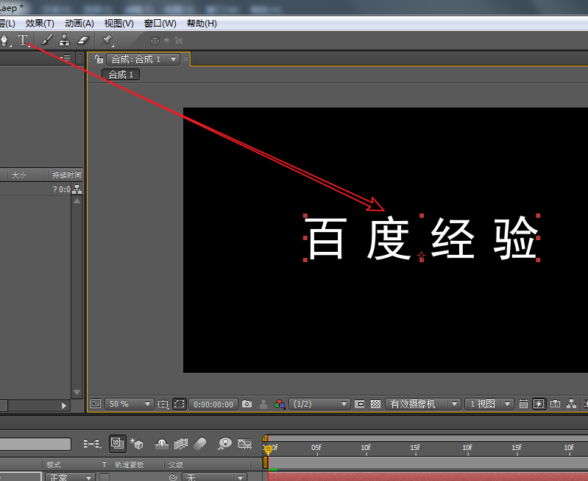Viewport: 588px width, 481px height.
Task: Click the Project panel scroll right arrow
Action: point(64,406)
